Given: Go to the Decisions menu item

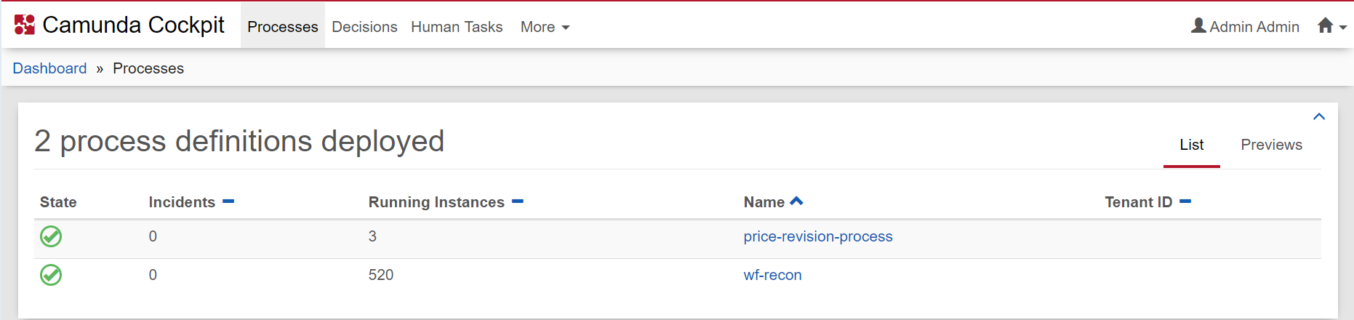Looking at the screenshot, I should [x=364, y=27].
